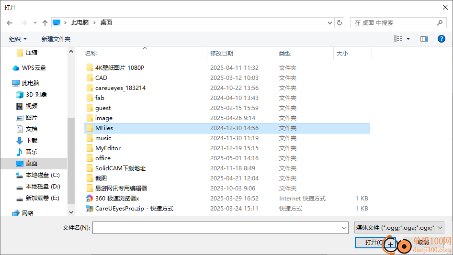Image resolution: width=453 pixels, height=255 pixels.
Task: Click the 新建文件夹 button
Action: coord(56,39)
